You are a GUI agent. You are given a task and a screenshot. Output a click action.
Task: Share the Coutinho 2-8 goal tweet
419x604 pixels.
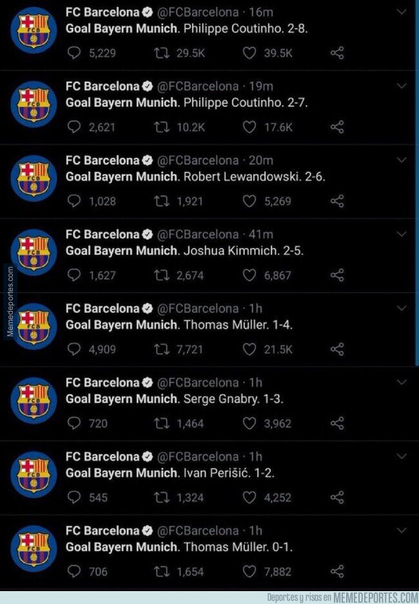point(337,53)
